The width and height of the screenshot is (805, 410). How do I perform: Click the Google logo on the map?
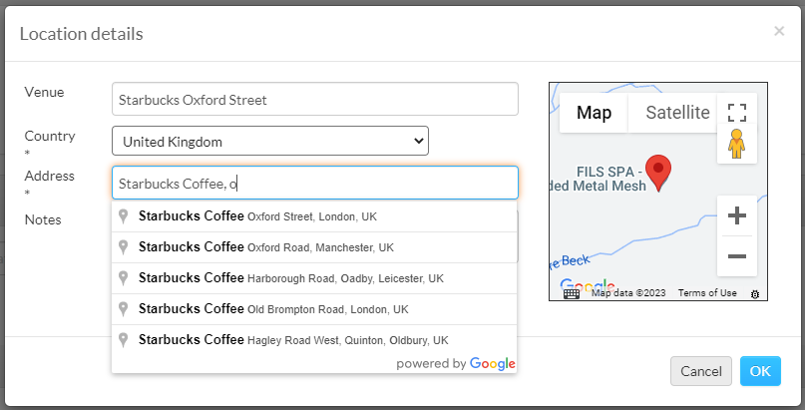pyautogui.click(x=588, y=286)
